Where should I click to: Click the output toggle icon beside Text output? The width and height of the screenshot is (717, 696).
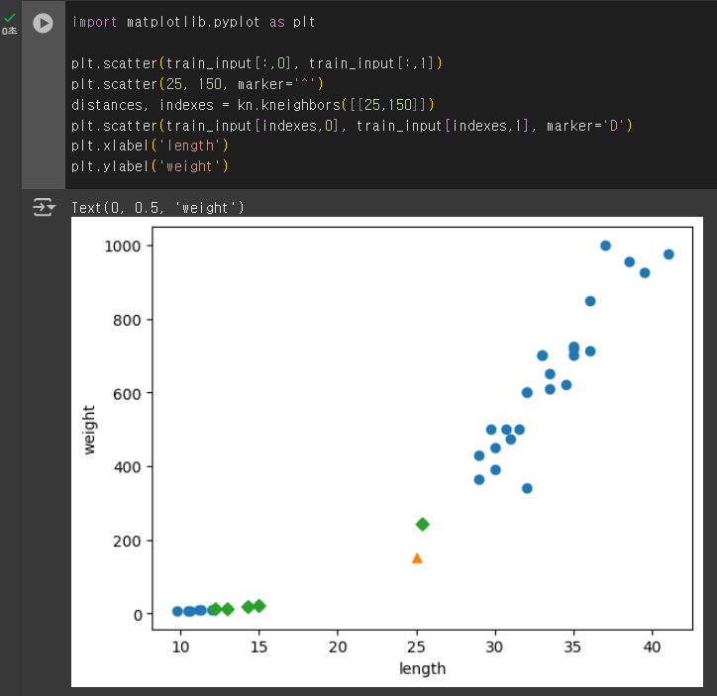[x=44, y=207]
